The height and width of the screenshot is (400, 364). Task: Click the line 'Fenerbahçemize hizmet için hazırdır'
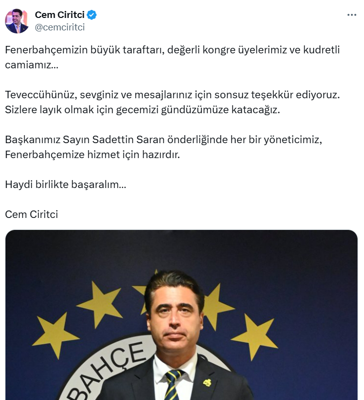92,155
